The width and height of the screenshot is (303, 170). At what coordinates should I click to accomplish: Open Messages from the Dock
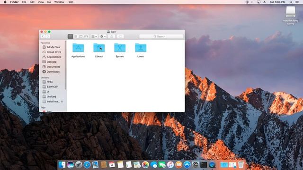(154, 165)
